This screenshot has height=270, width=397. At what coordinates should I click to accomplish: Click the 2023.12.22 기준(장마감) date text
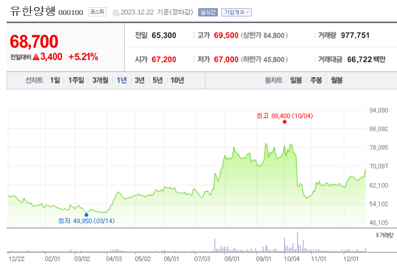157,12
